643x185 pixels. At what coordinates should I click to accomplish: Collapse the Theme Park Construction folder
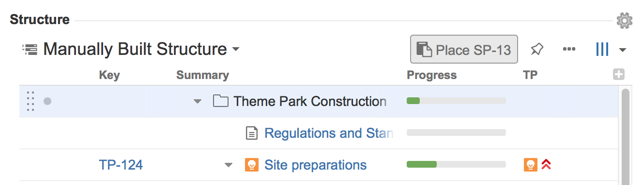click(197, 102)
